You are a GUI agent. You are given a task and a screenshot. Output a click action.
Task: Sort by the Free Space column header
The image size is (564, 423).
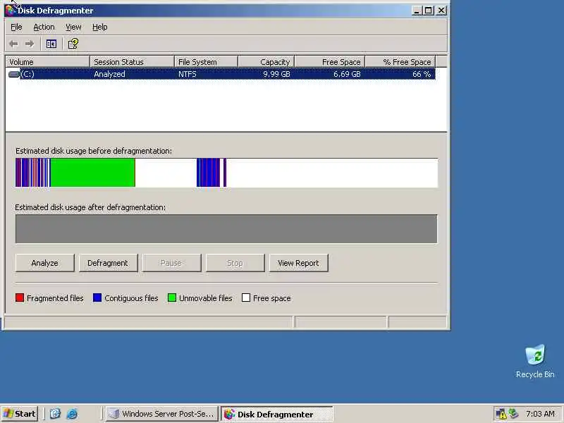pyautogui.click(x=330, y=62)
